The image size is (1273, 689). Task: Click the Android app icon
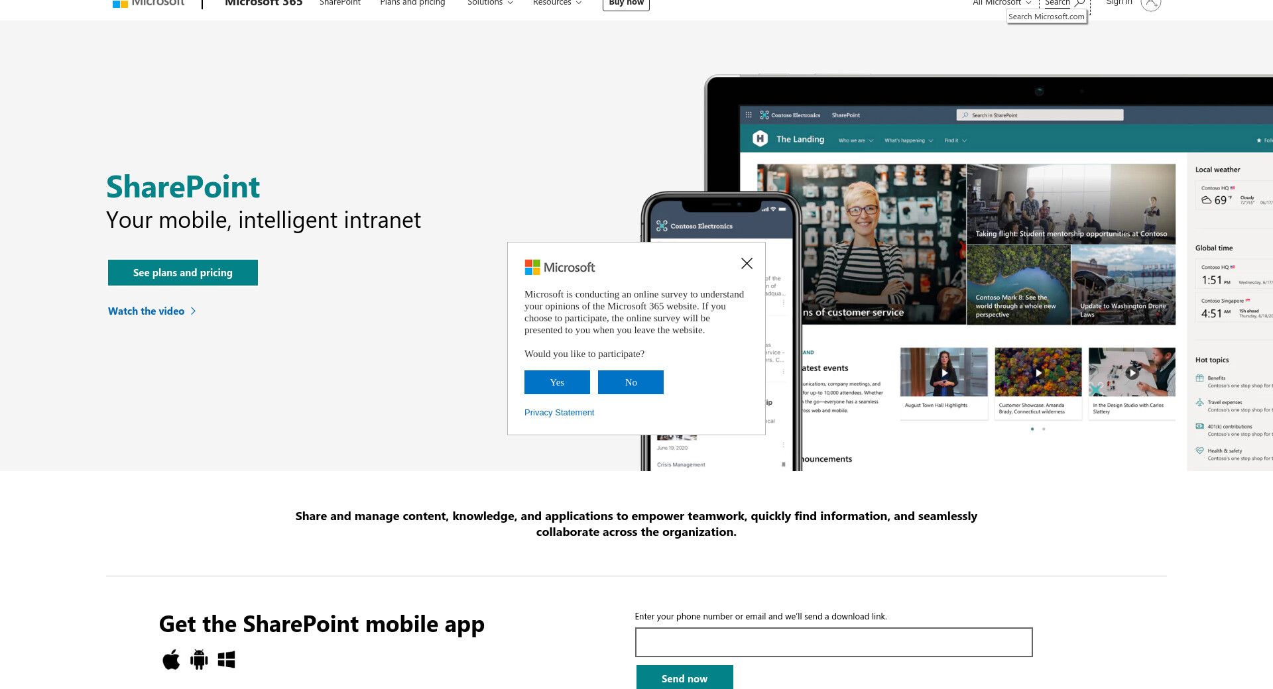coord(199,660)
